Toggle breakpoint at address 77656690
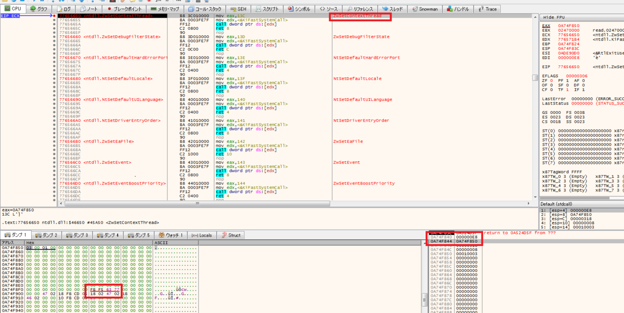 (x=54, y=99)
